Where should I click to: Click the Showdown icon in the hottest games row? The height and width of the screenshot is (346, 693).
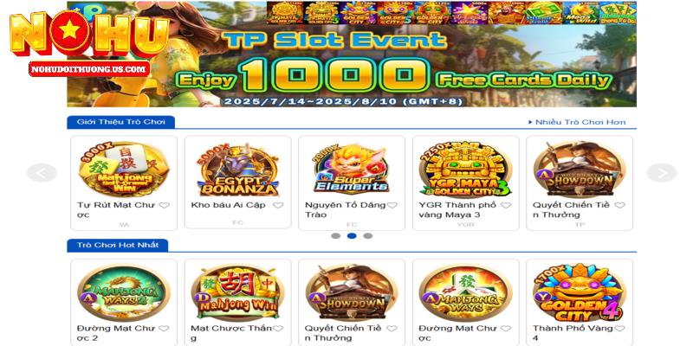coord(352,293)
